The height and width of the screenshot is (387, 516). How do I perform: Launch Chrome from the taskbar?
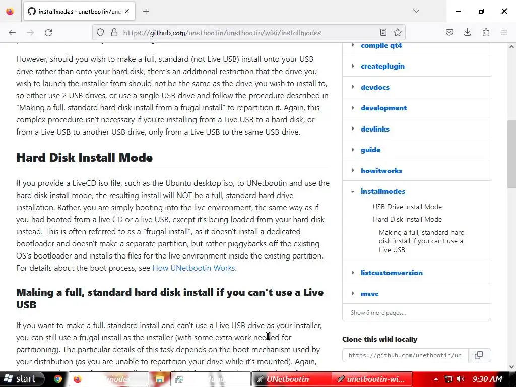[58, 379]
